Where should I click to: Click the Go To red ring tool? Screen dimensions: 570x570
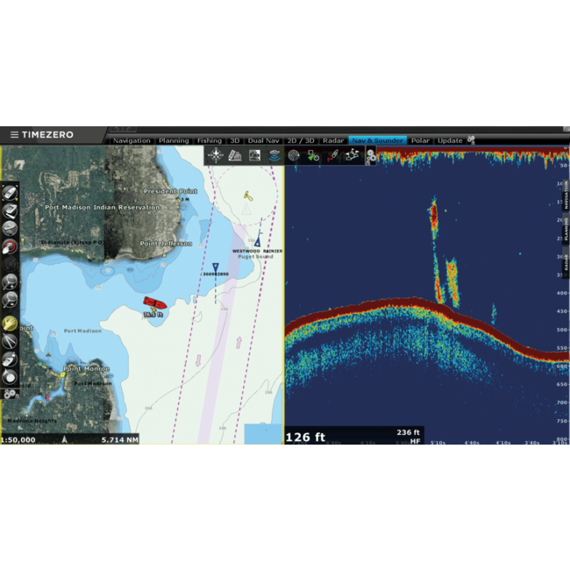point(10,246)
